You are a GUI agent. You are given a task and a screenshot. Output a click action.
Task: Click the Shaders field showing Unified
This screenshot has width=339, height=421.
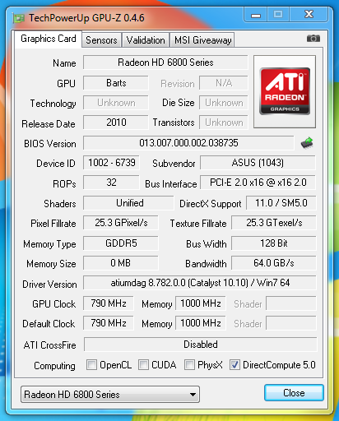click(128, 203)
